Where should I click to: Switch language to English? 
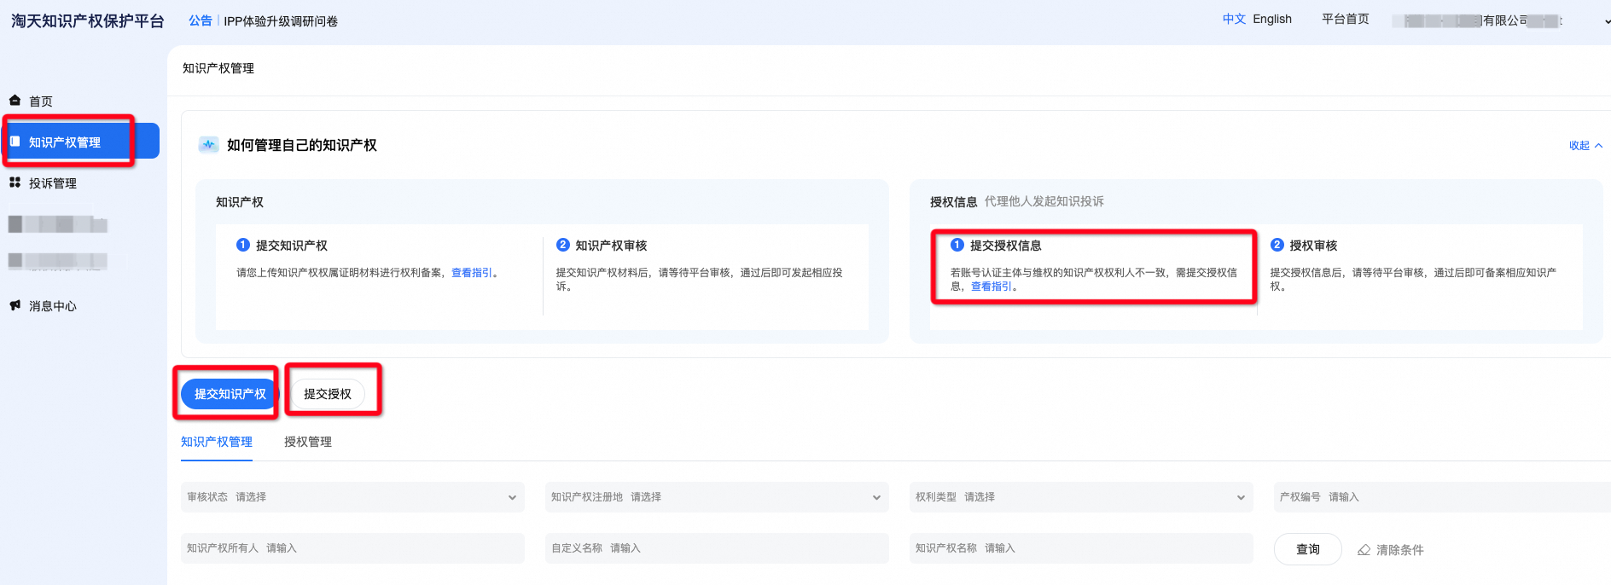1272,19
